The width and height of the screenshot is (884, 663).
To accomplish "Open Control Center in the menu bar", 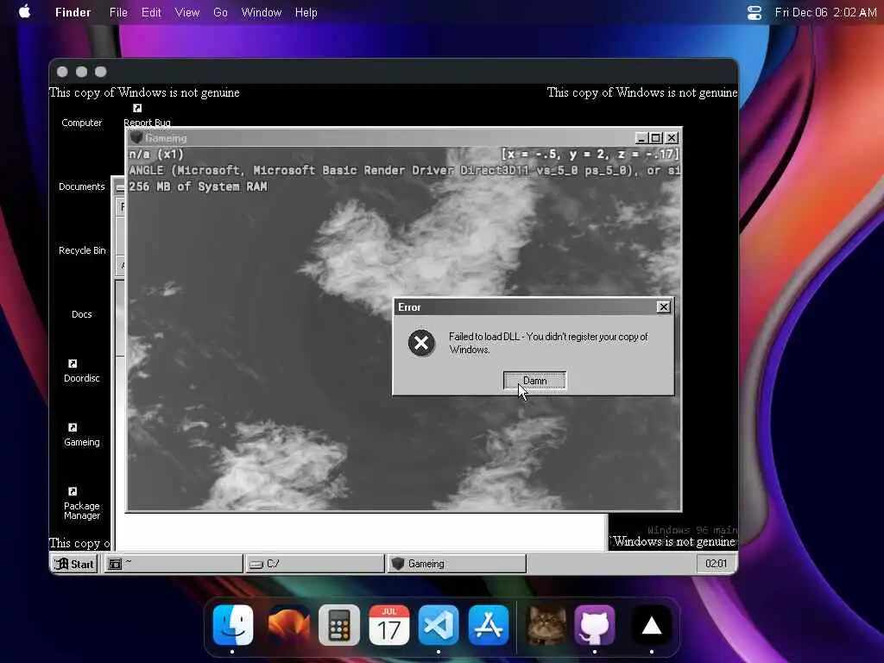I will tap(755, 12).
